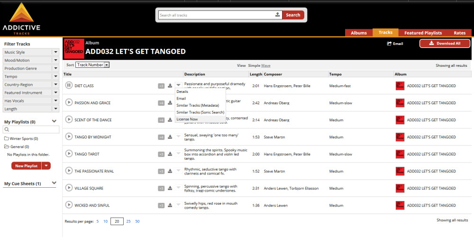Download the DIET CLASS track
Screen dimensions: 474x237
click(x=170, y=85)
